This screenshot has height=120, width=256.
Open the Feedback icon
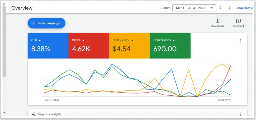238,21
